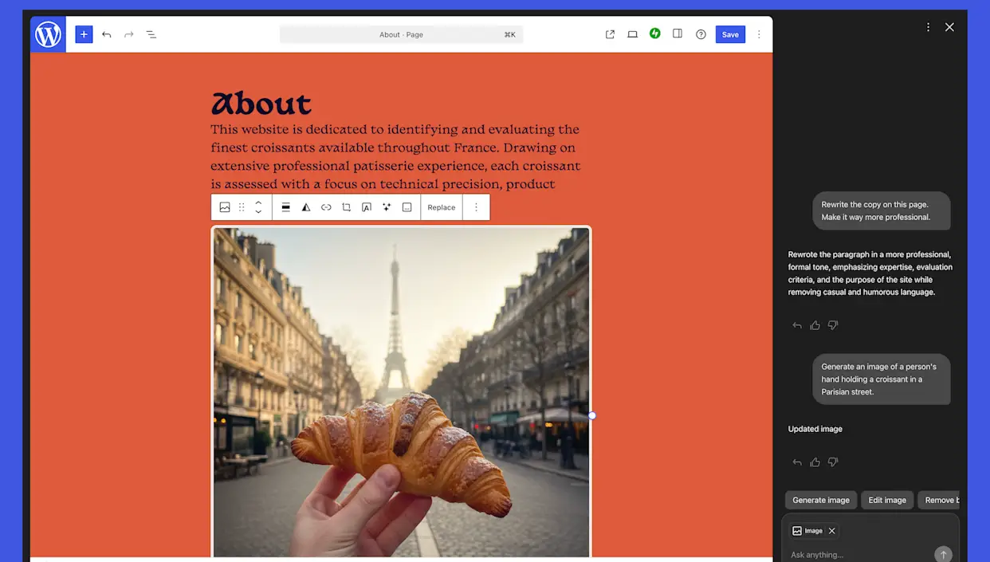Open editor options menu beside Save
Image resolution: width=990 pixels, height=562 pixels.
[759, 34]
